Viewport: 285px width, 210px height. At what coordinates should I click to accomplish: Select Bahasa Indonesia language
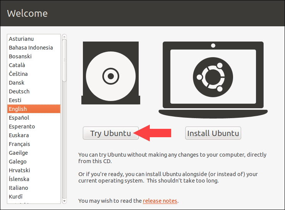34,48
